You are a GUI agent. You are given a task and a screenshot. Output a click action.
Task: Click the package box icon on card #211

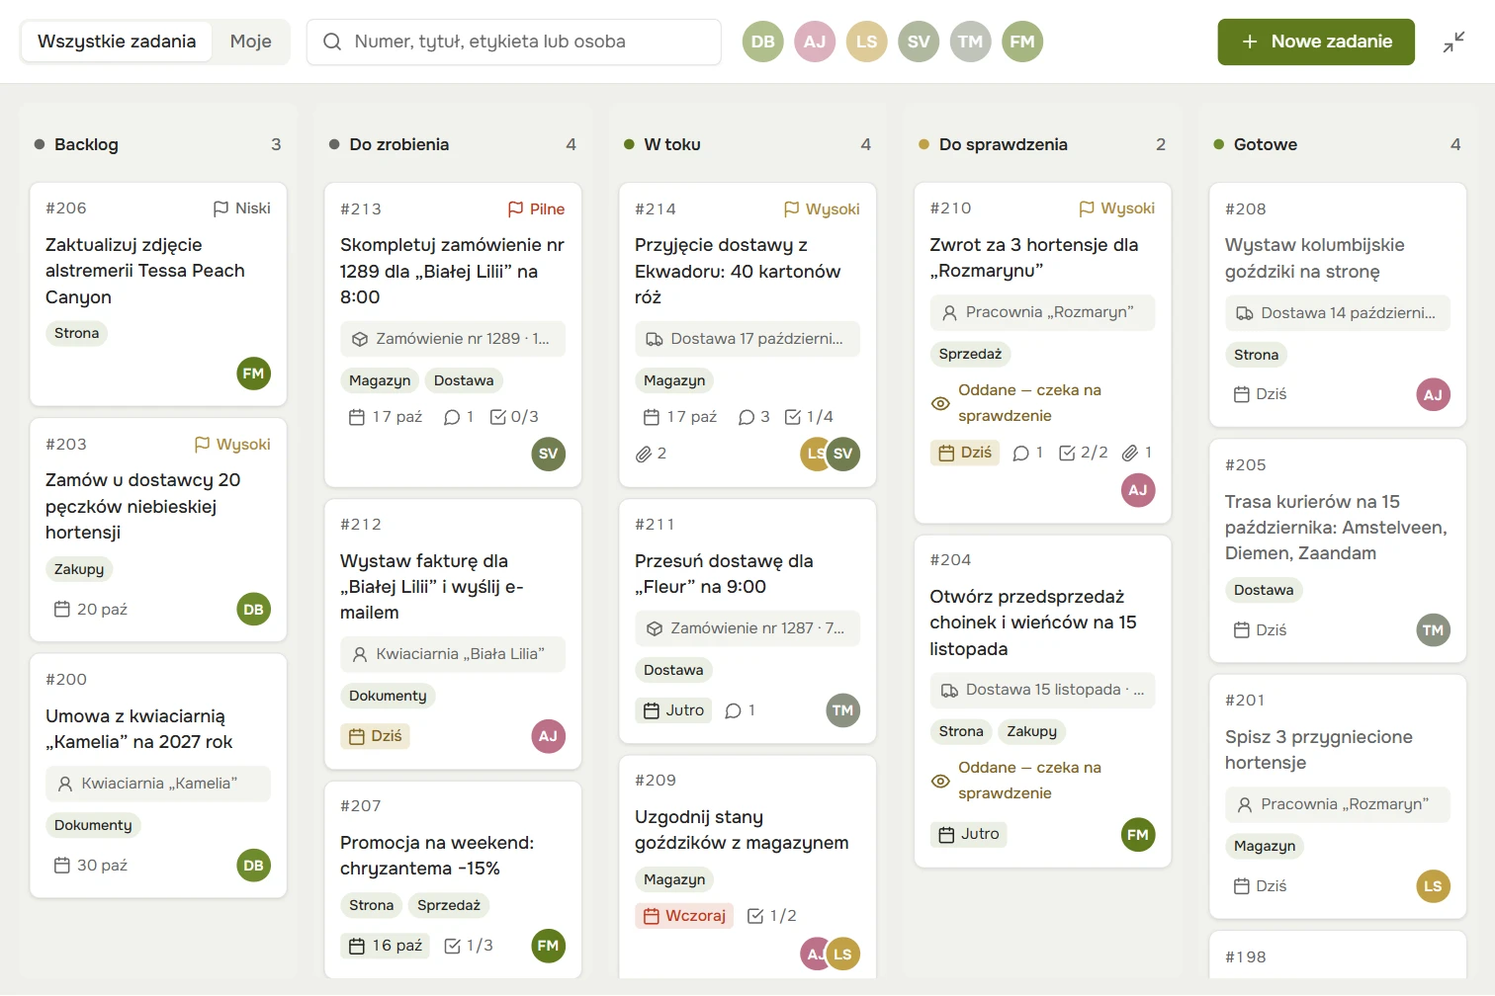click(654, 628)
